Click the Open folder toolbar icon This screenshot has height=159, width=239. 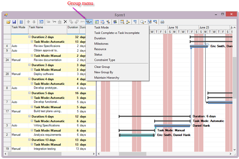8,22
